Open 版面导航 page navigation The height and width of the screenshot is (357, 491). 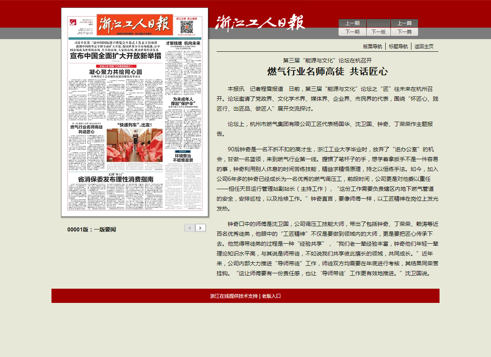coord(373,47)
